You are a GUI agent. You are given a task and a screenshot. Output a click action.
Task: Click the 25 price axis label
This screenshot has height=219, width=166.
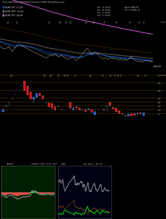159,83
